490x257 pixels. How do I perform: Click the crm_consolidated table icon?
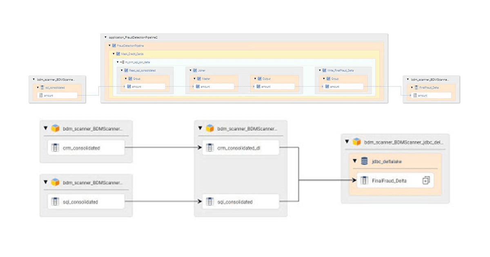(55, 148)
